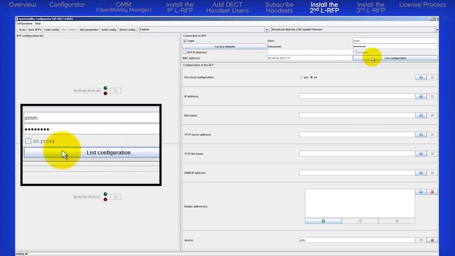
Task: Go to the Configurator chapter tab
Action: pyautogui.click(x=67, y=5)
